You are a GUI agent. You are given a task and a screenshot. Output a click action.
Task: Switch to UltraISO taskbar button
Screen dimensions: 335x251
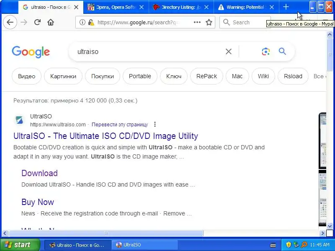pos(145,245)
